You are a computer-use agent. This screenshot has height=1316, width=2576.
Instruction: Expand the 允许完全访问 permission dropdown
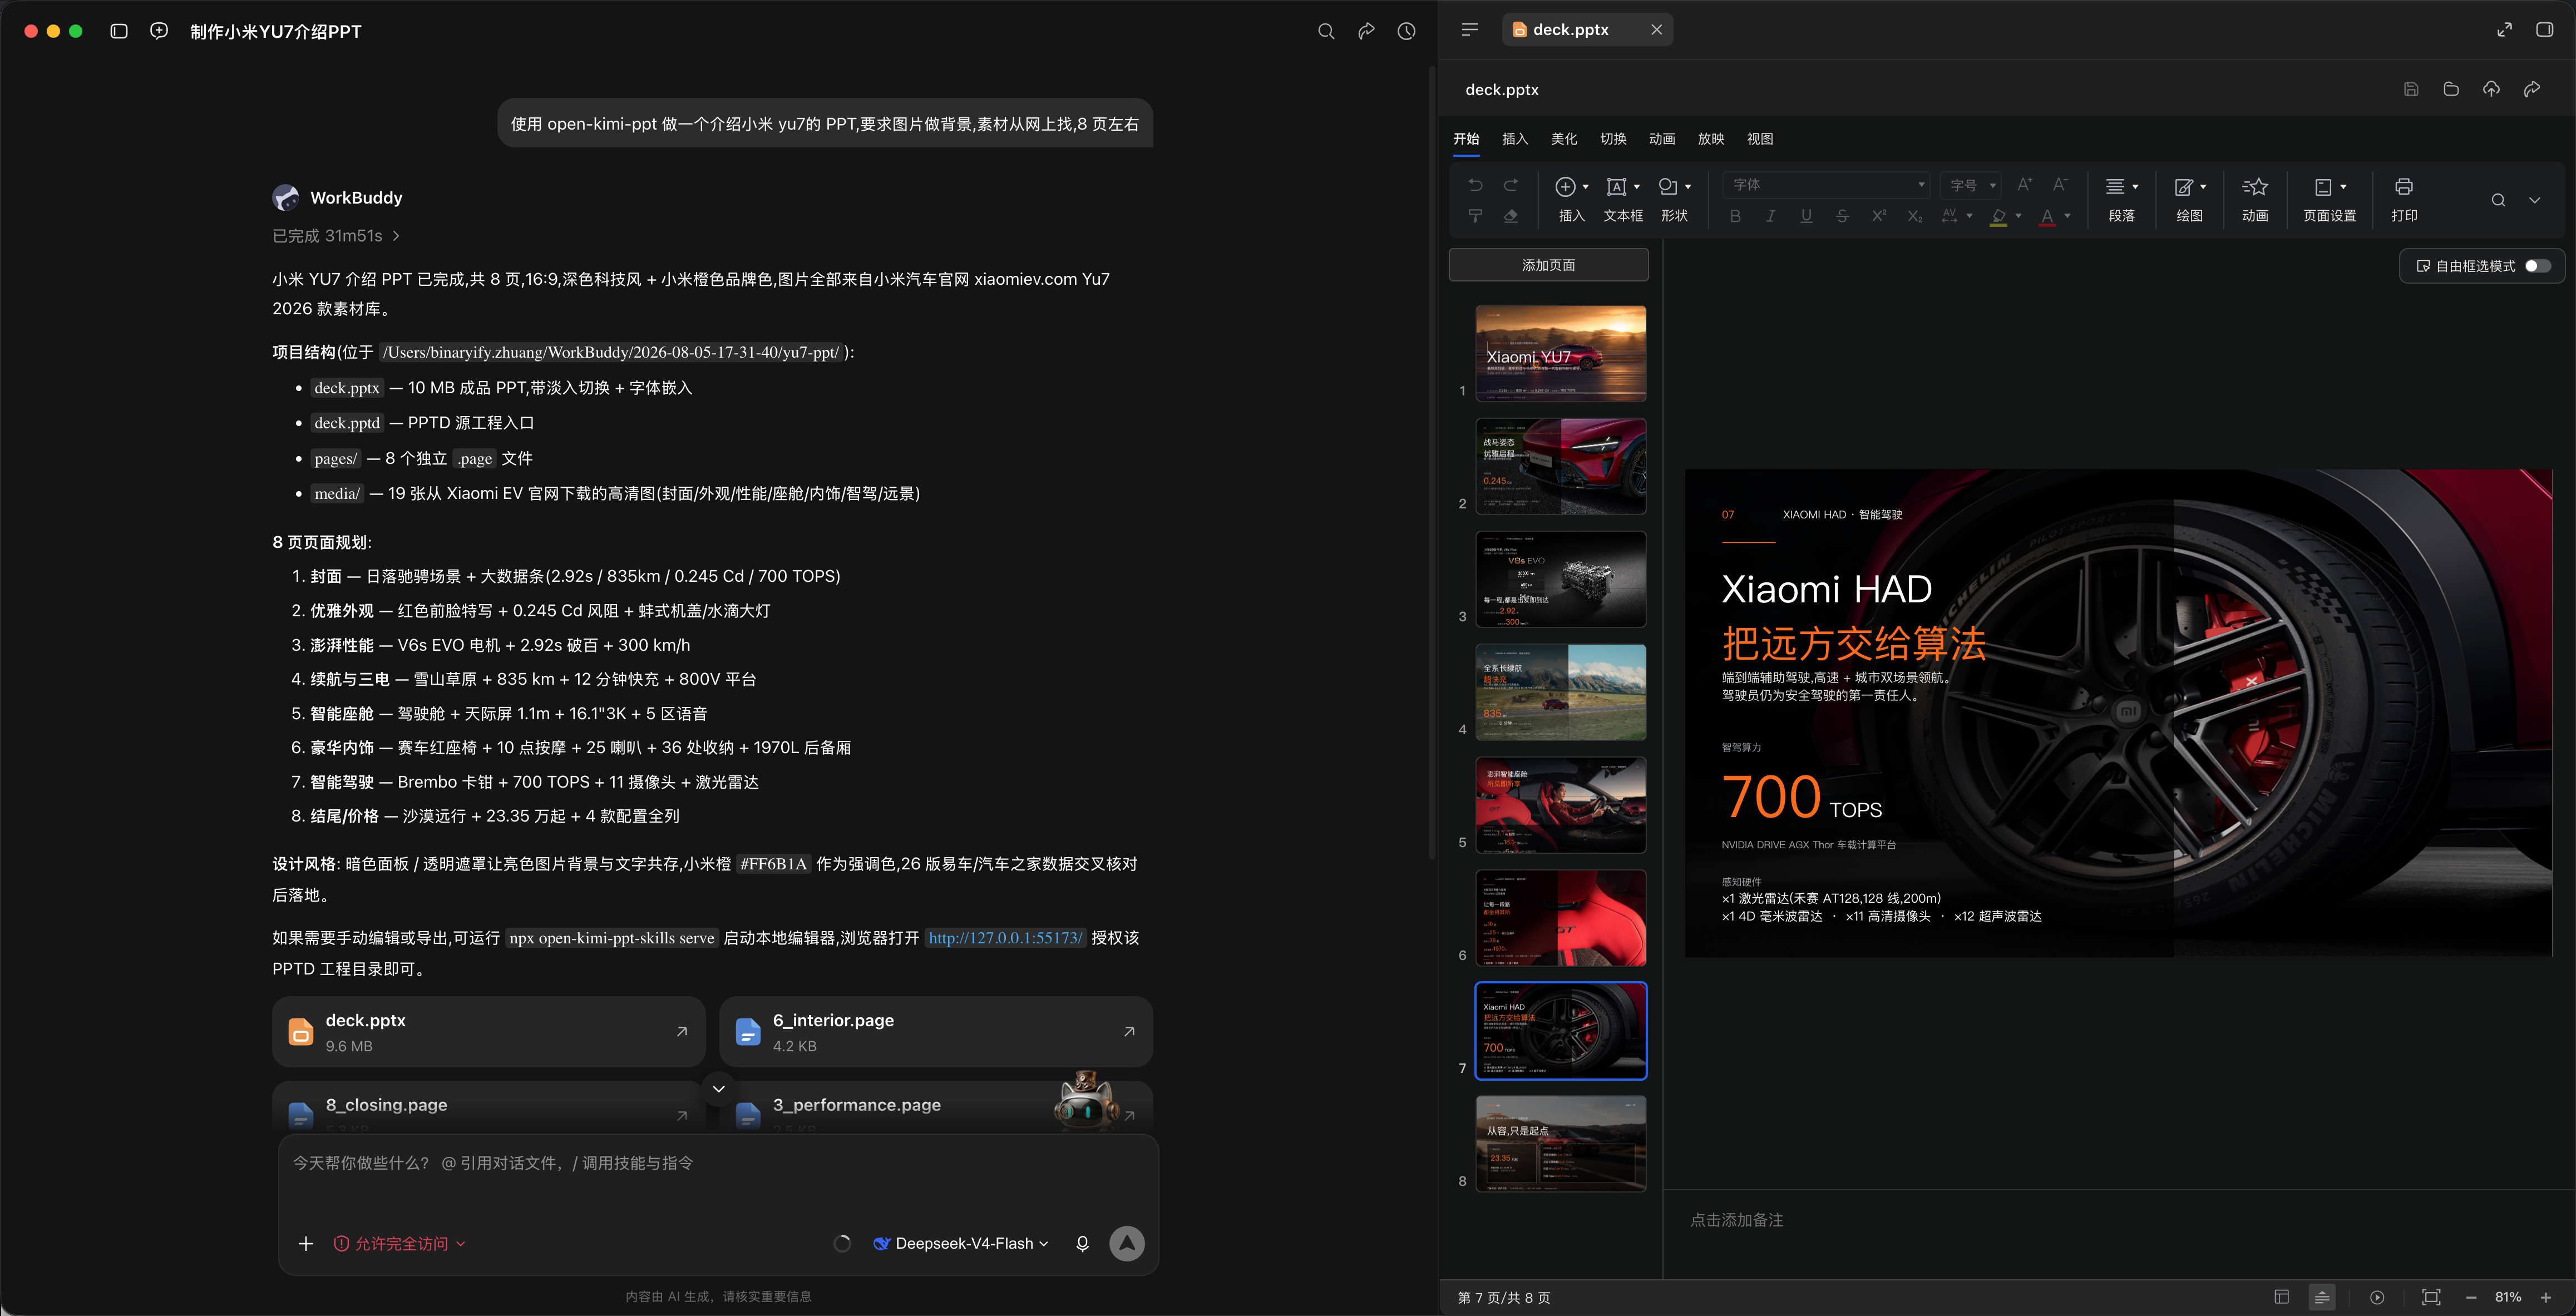tap(399, 1243)
